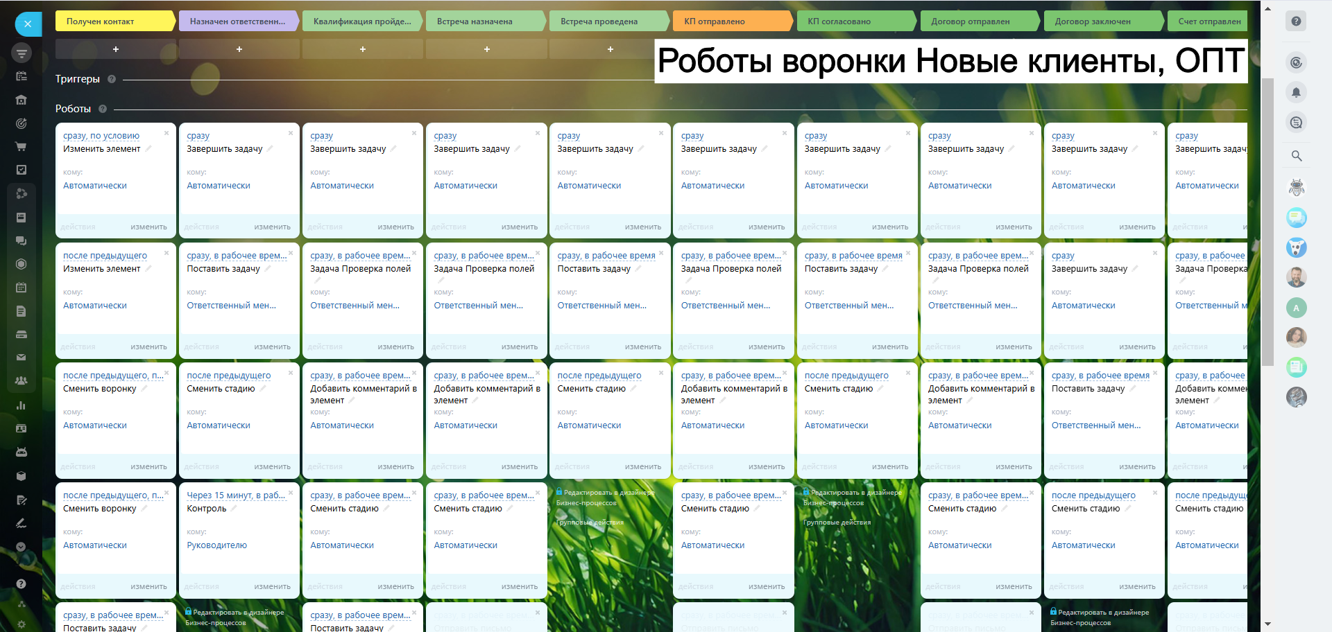The height and width of the screenshot is (632, 1332).
Task: Open help via the right panel question mark
Action: coord(1296,21)
